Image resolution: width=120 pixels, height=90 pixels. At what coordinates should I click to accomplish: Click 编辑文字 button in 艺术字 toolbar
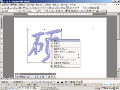[x=25, y=77]
